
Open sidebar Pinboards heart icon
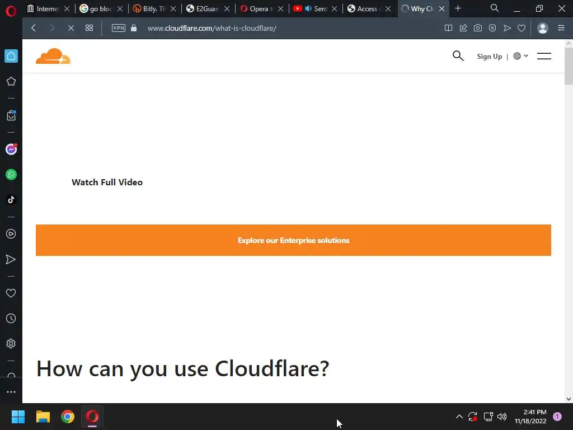pyautogui.click(x=11, y=293)
